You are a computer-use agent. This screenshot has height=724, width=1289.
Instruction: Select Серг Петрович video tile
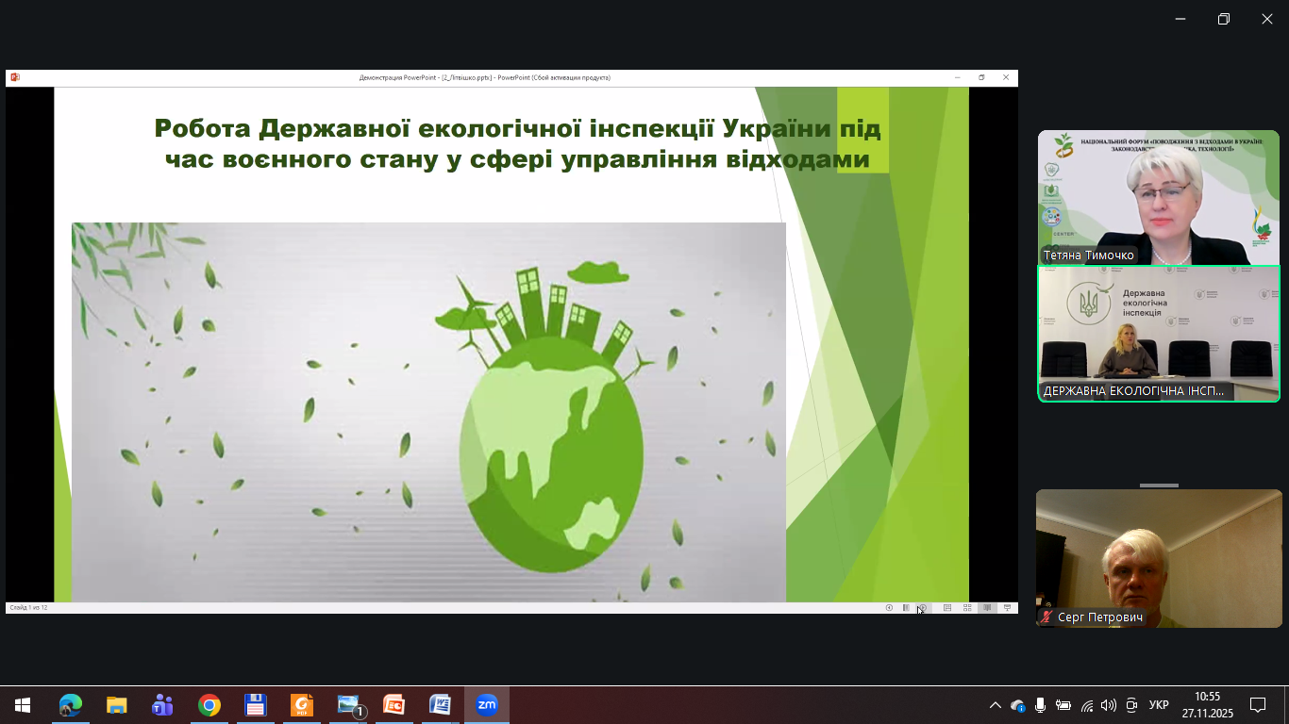pos(1158,558)
